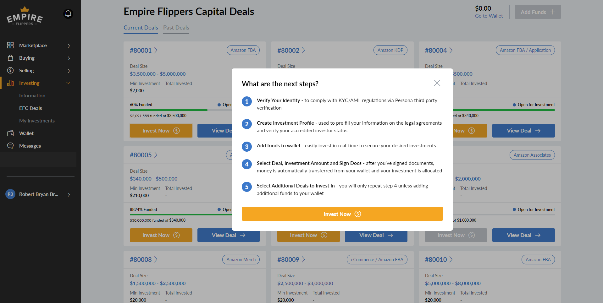
Task: Click the Empire Flippers logo
Action: 25,16
